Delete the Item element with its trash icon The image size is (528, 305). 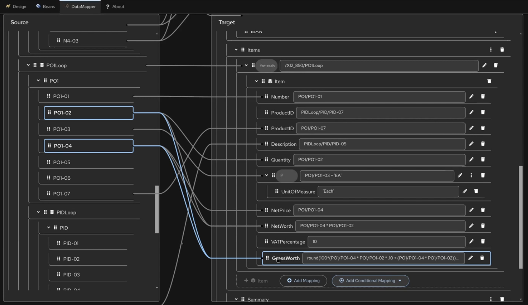click(x=489, y=81)
